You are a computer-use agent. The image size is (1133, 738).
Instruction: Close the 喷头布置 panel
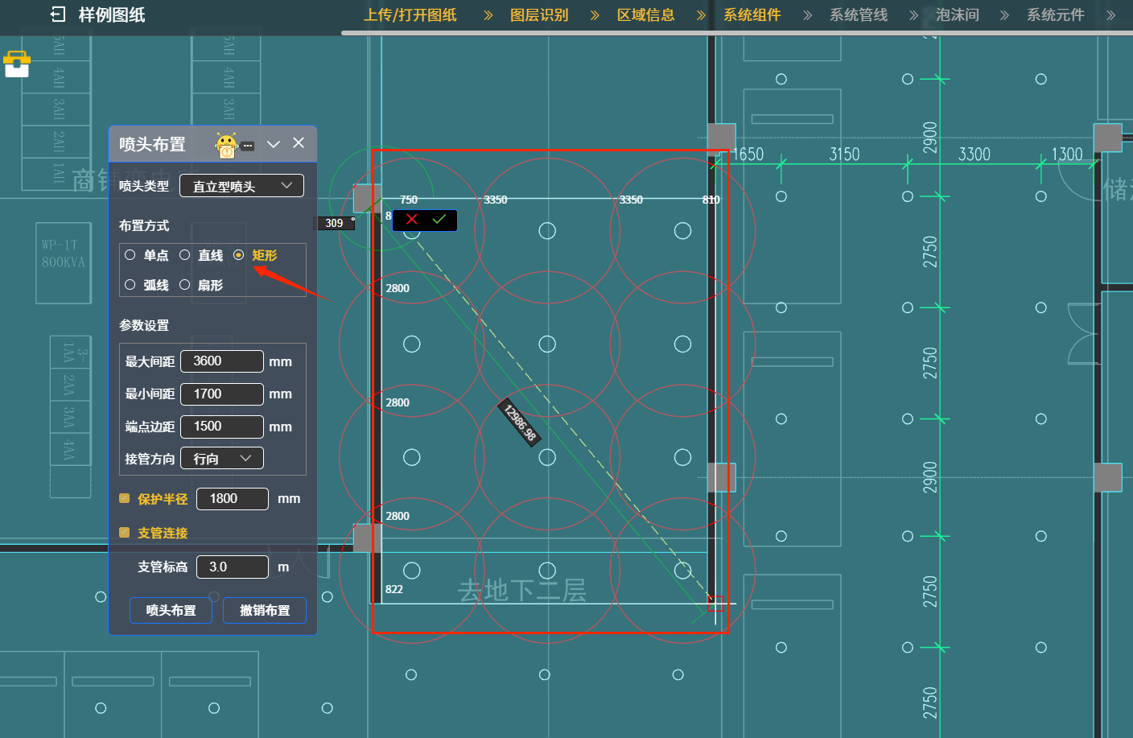299,143
